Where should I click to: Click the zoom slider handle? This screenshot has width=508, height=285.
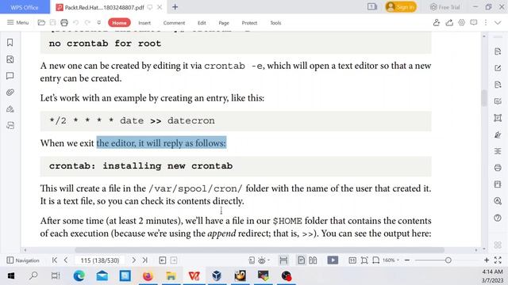click(x=448, y=260)
